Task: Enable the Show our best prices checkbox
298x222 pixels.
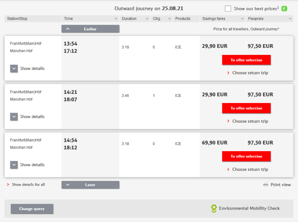Action: click(228, 8)
